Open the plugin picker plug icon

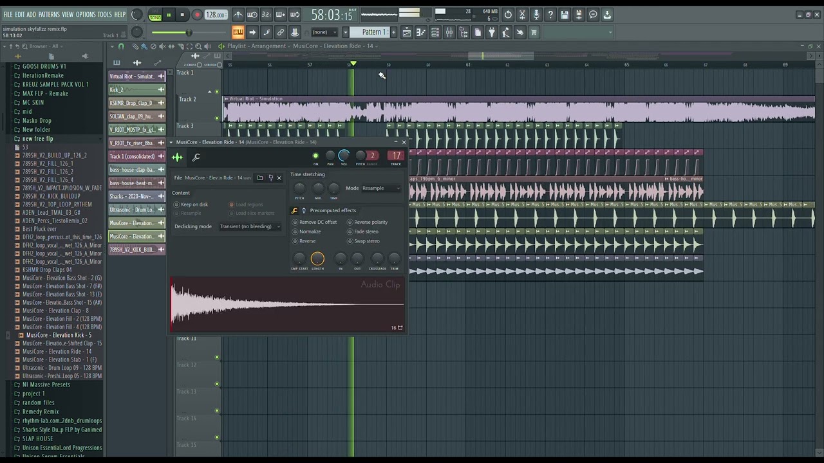[x=492, y=32]
